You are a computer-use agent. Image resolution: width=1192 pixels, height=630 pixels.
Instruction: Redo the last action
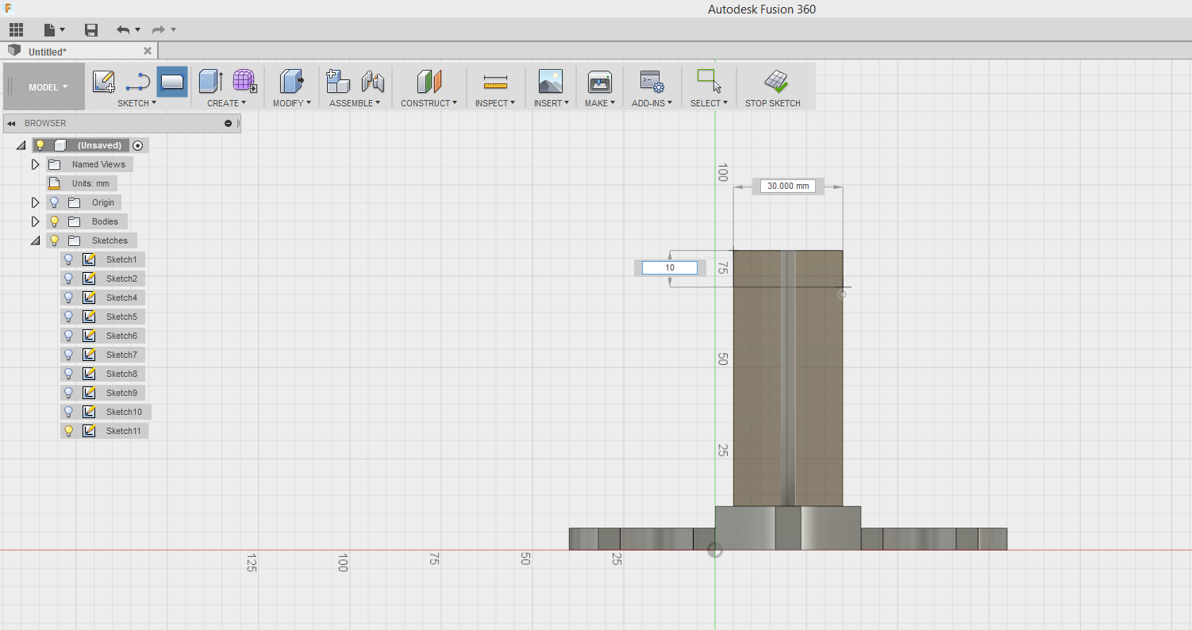159,29
